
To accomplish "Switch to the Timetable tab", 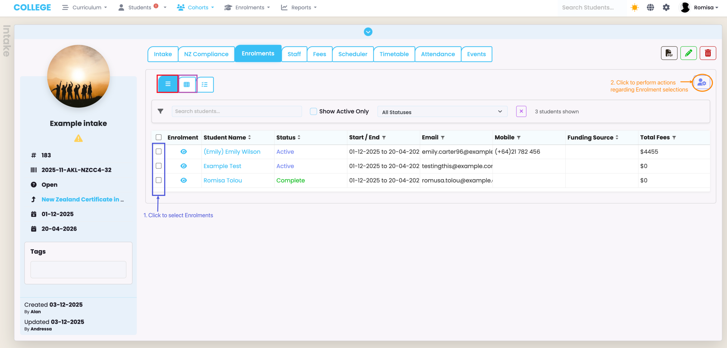I will click(x=394, y=54).
